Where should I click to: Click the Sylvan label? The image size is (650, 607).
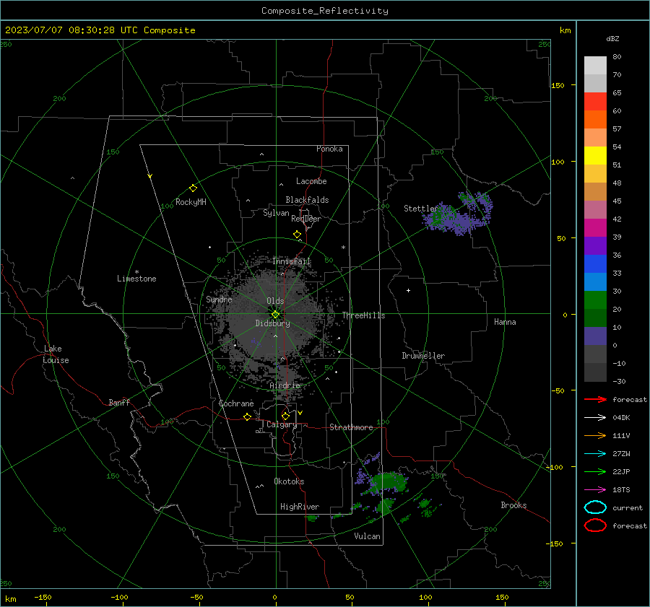click(x=276, y=213)
